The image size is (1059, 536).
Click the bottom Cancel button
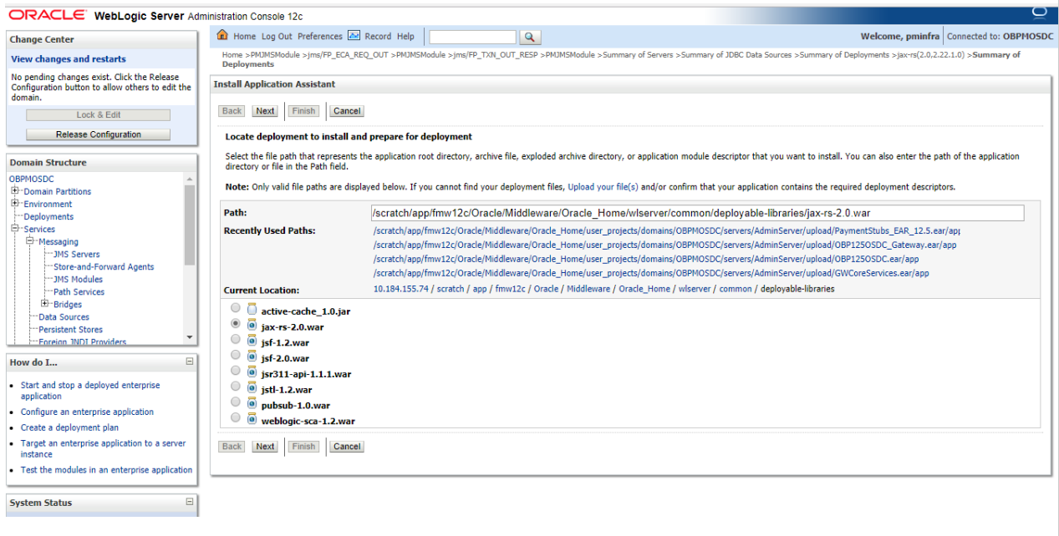coord(347,447)
